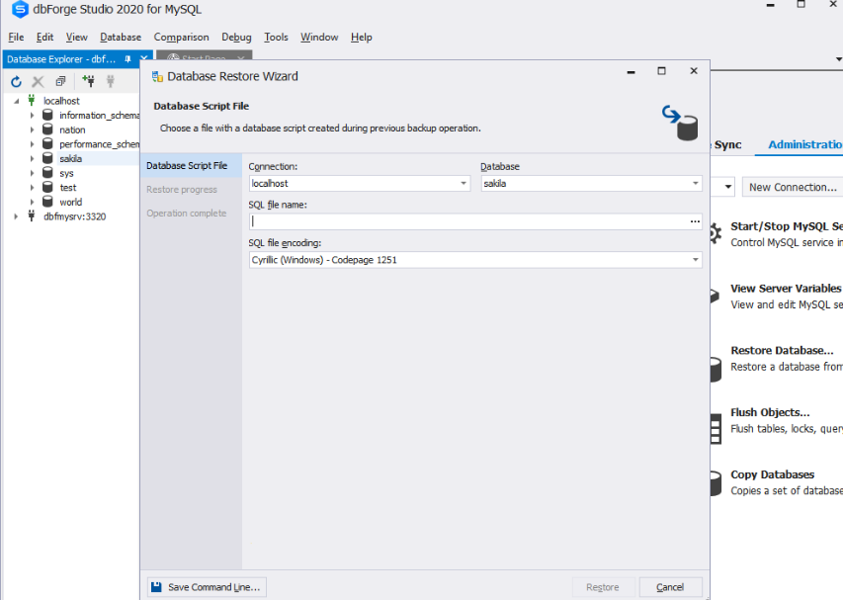Switch to the Administration tab
The height and width of the screenshot is (600, 843).
[804, 144]
